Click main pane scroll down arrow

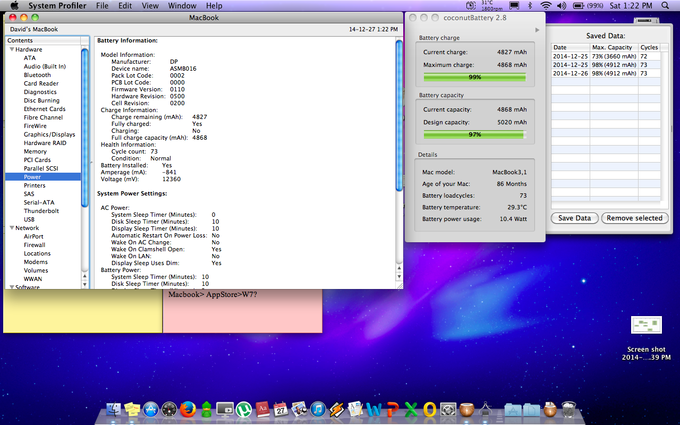(x=399, y=277)
